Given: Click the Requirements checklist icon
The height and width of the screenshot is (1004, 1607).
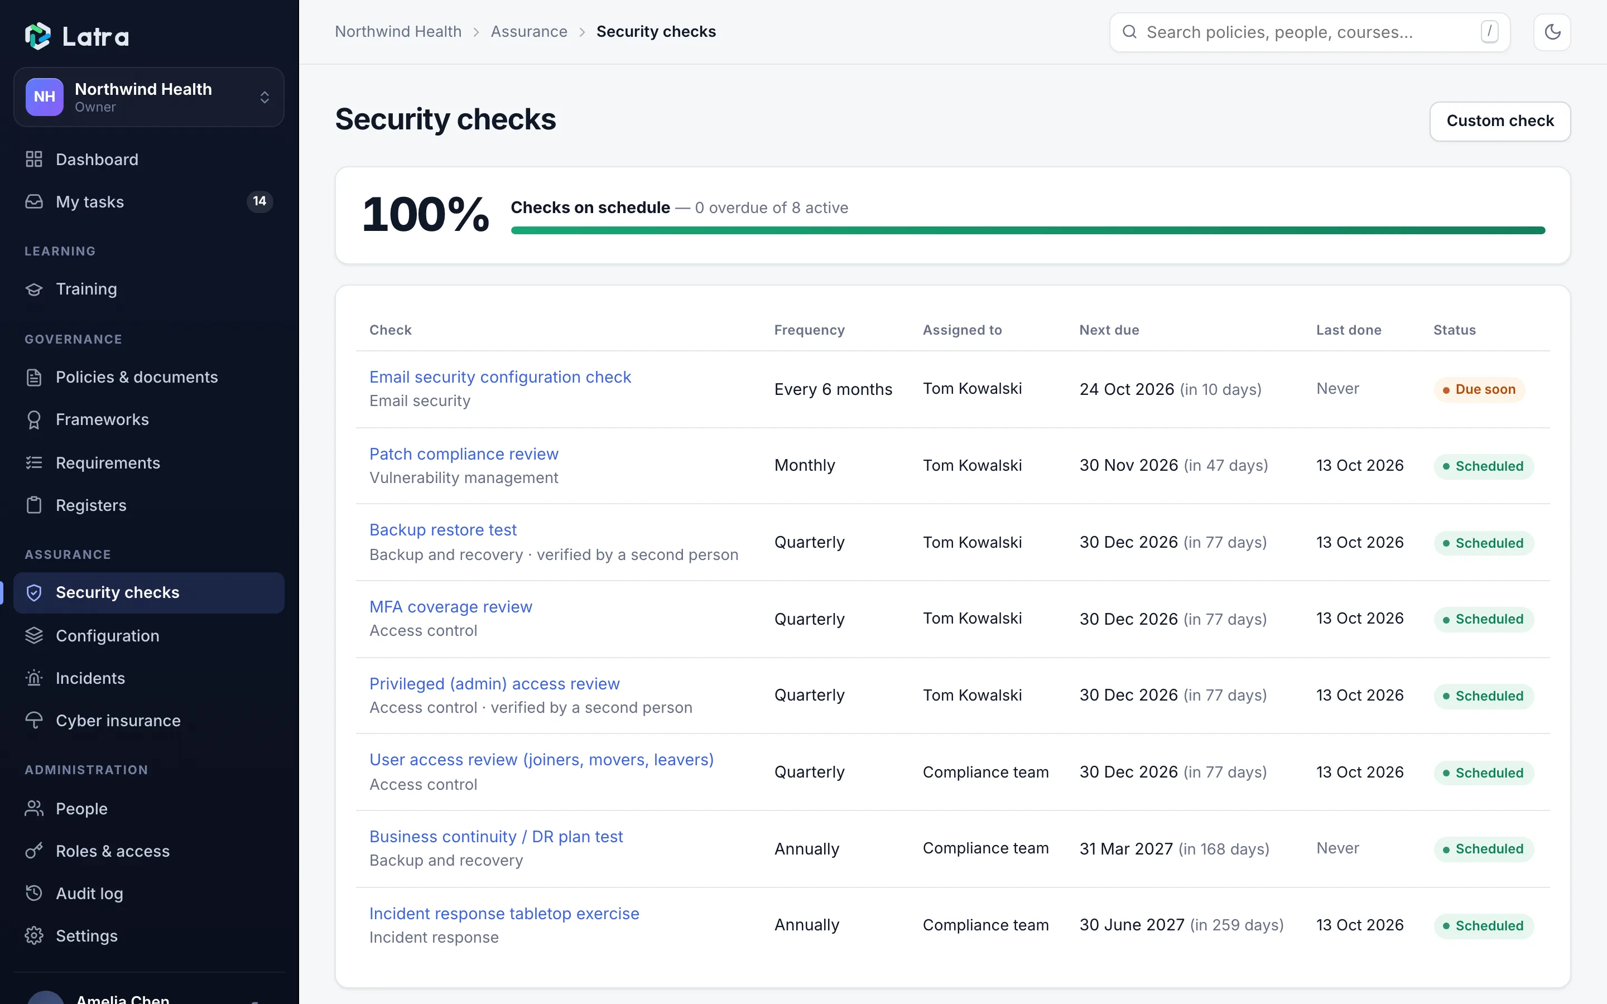Looking at the screenshot, I should click(34, 463).
